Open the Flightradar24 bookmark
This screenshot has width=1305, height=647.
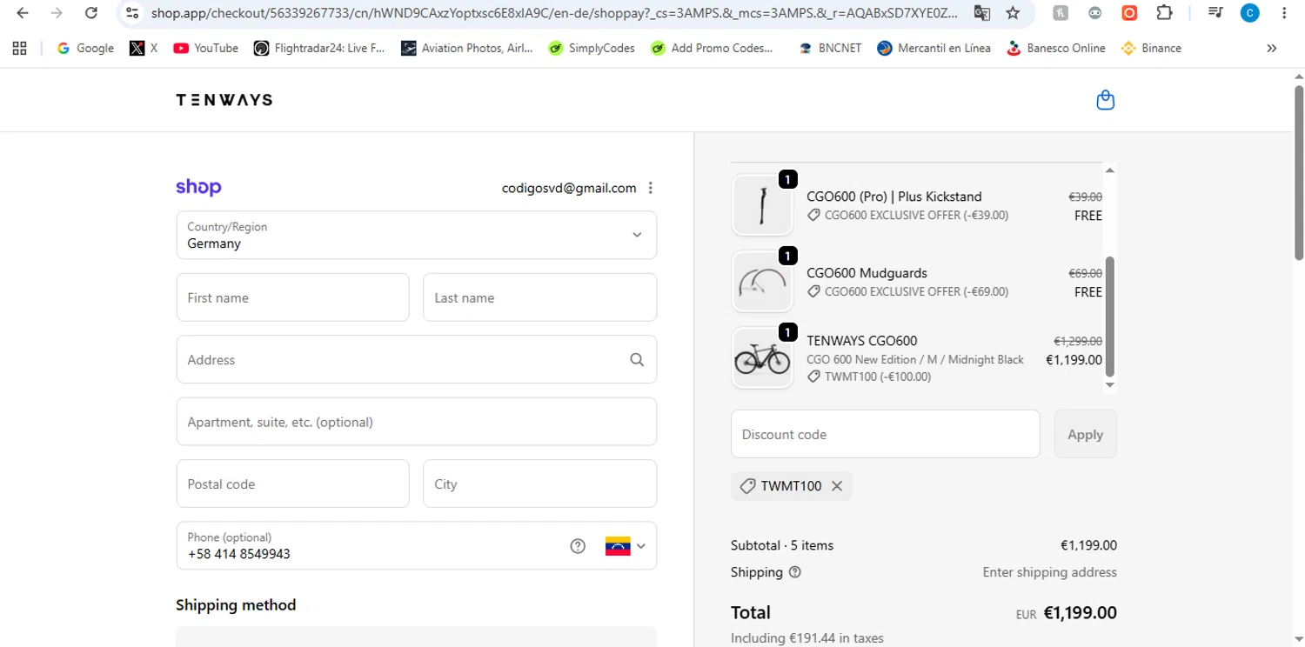coord(319,49)
